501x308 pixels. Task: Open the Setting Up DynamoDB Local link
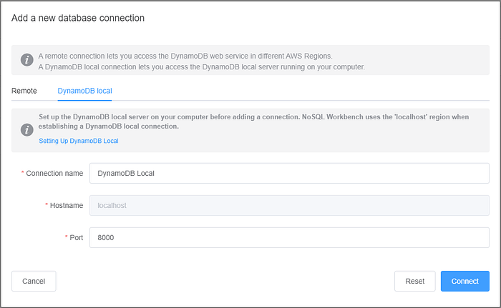pyautogui.click(x=79, y=141)
